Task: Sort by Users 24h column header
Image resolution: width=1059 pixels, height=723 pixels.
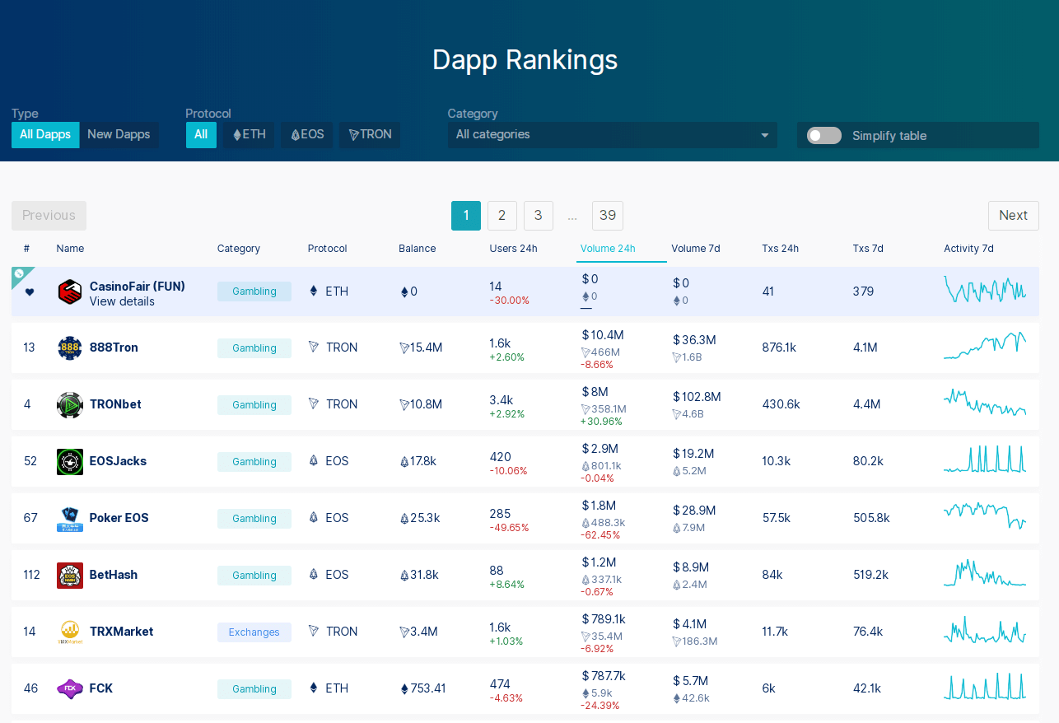Action: (x=513, y=249)
